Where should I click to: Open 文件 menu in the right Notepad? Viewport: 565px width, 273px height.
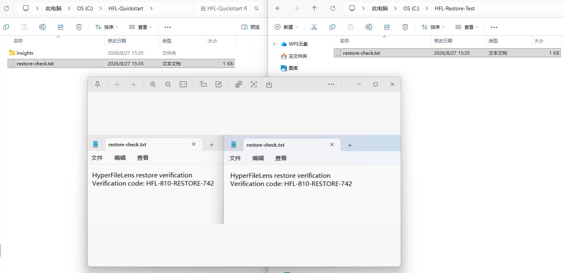click(235, 158)
